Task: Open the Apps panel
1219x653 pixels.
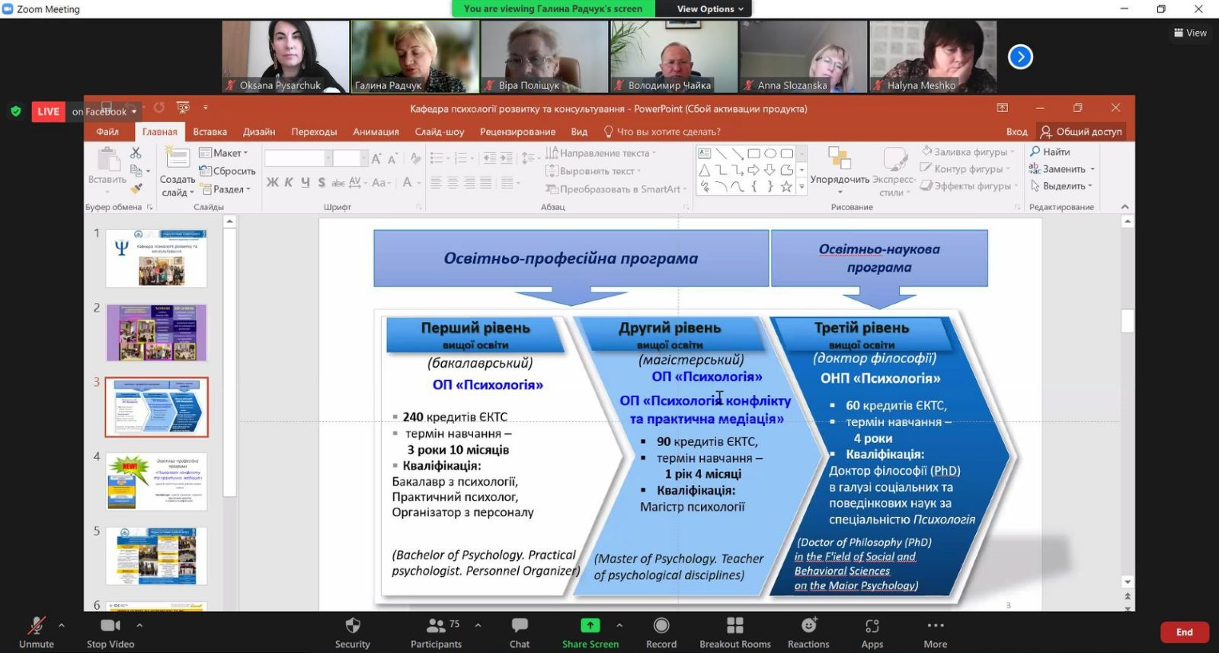Action: (x=872, y=626)
